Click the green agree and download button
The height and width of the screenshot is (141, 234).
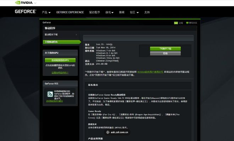tap(165, 49)
